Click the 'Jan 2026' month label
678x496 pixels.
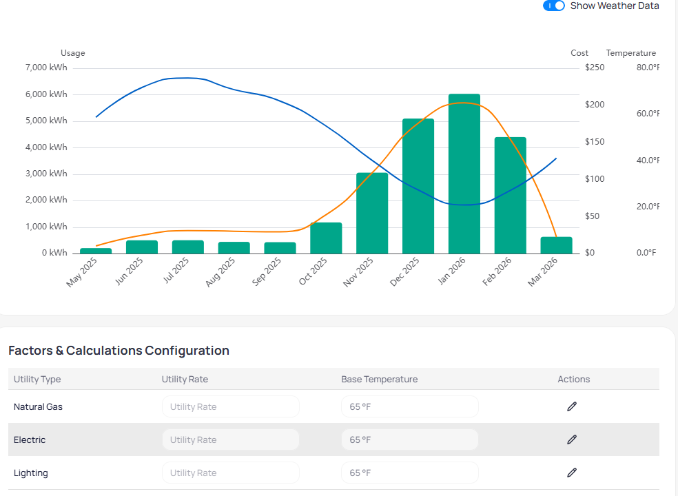coord(452,271)
